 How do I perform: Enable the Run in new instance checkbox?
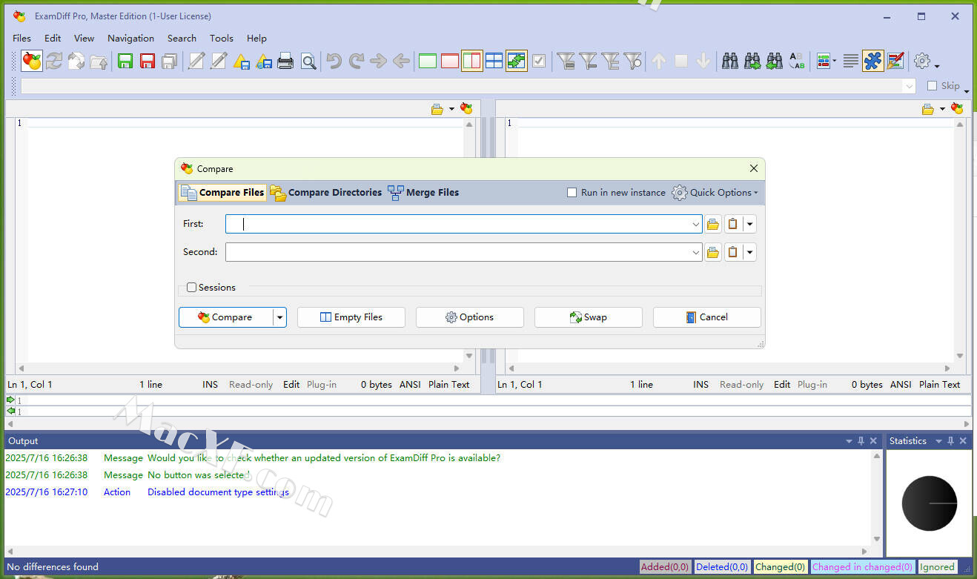[x=572, y=193]
